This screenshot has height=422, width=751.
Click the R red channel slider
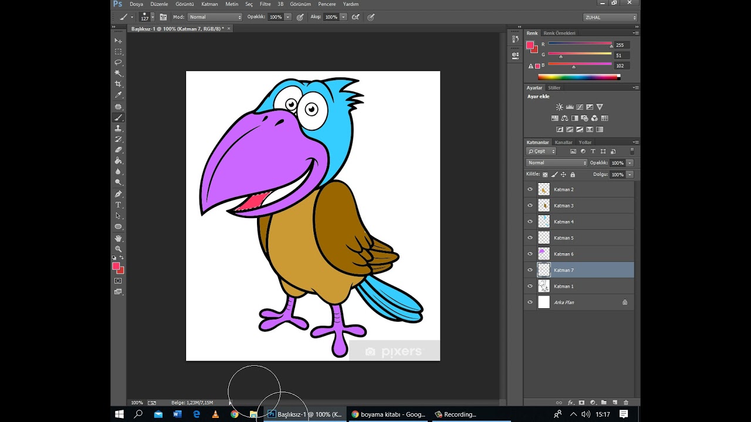(580, 44)
